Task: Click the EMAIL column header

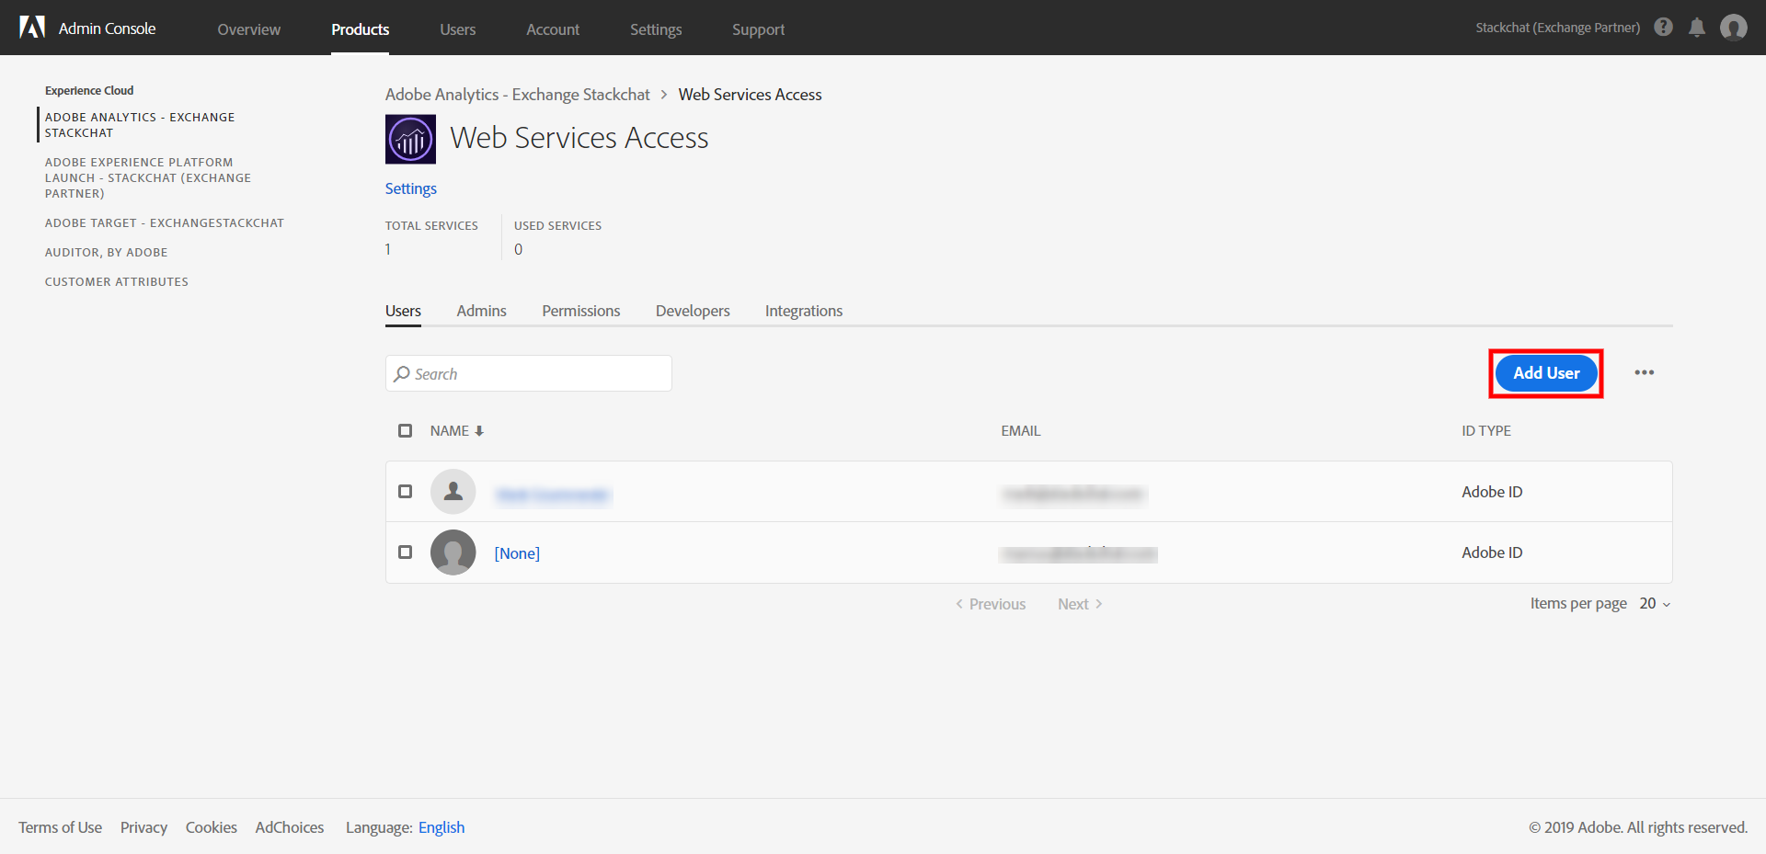Action: [x=1021, y=431]
